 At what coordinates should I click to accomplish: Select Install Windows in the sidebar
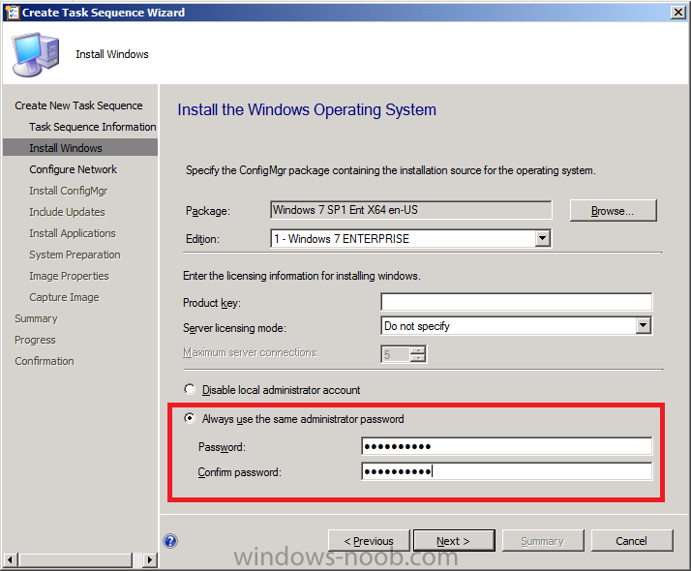tap(66, 148)
